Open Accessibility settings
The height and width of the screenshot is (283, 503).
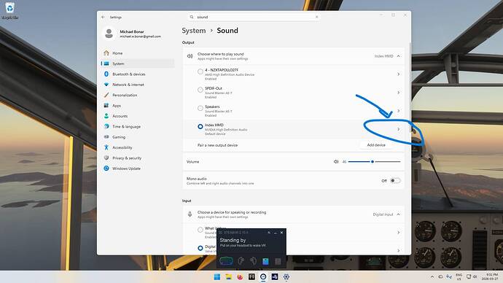coord(138,147)
